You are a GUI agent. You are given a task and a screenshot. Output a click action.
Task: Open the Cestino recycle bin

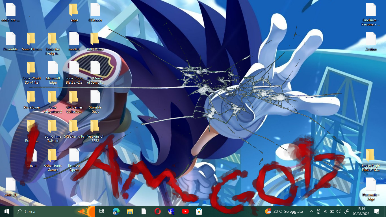[x=370, y=42]
